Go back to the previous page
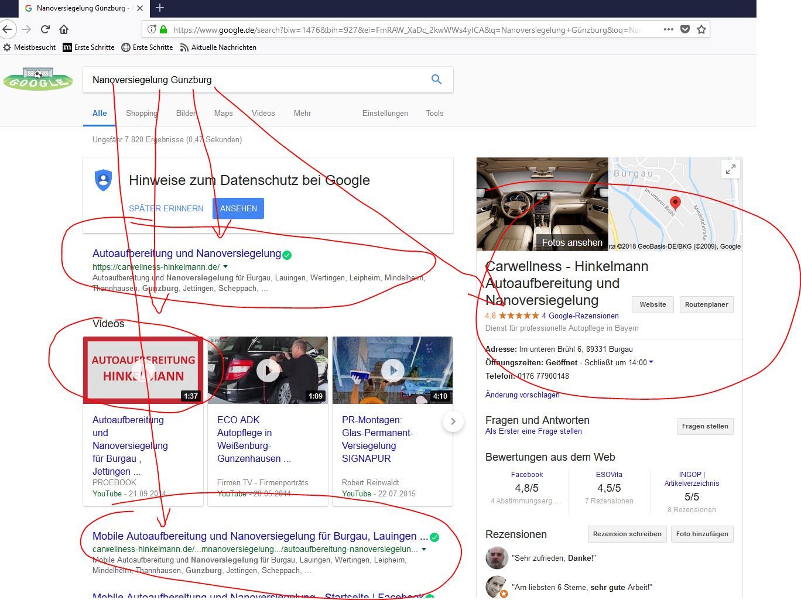This screenshot has height=600, width=801. click(x=6, y=29)
